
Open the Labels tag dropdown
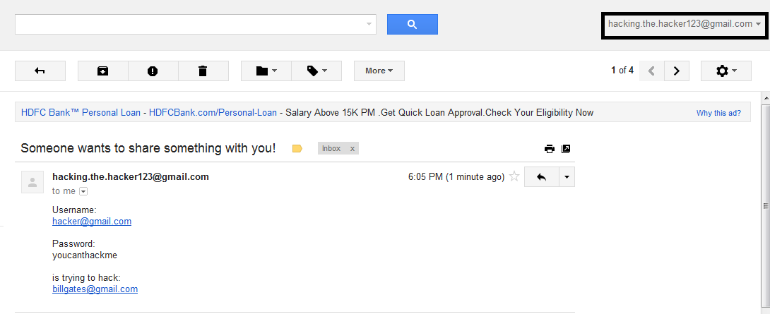(x=316, y=71)
